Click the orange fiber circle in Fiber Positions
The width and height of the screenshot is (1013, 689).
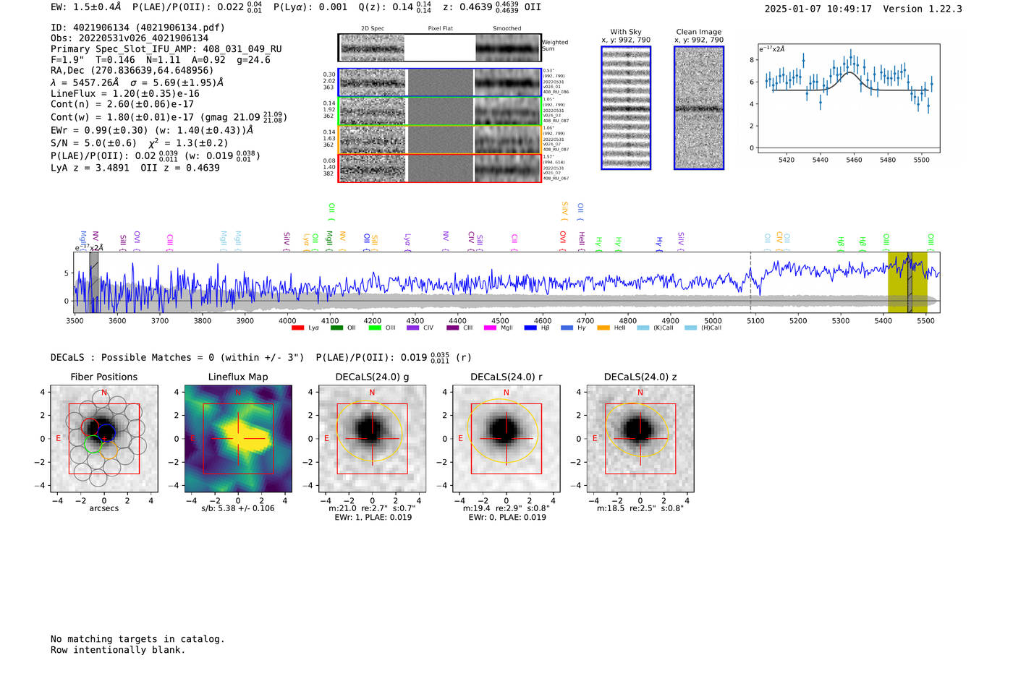pos(109,450)
